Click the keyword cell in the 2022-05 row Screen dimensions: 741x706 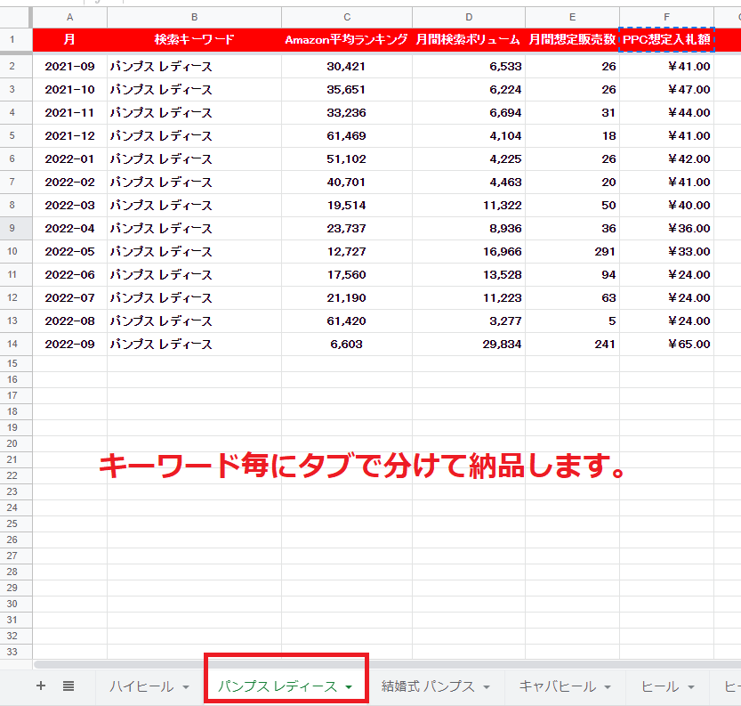tap(194, 252)
